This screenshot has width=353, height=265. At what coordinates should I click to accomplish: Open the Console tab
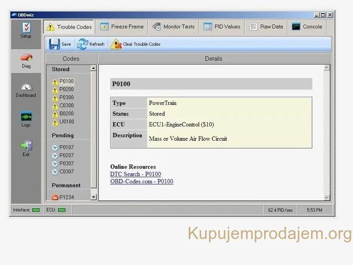click(307, 26)
